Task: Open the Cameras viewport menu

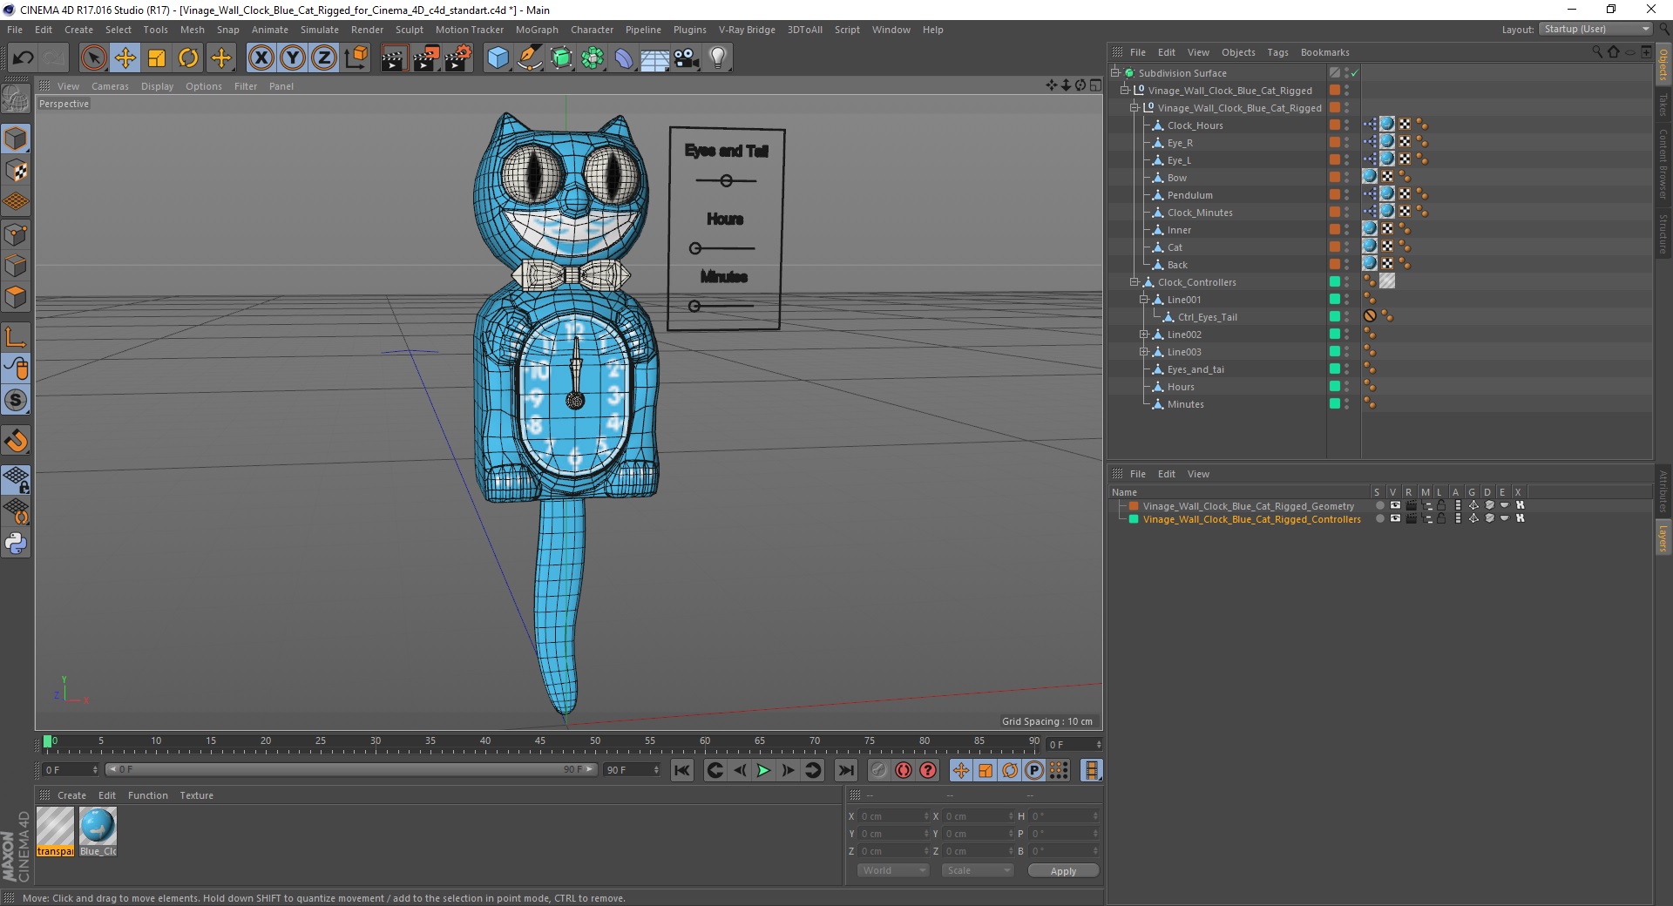Action: click(110, 86)
